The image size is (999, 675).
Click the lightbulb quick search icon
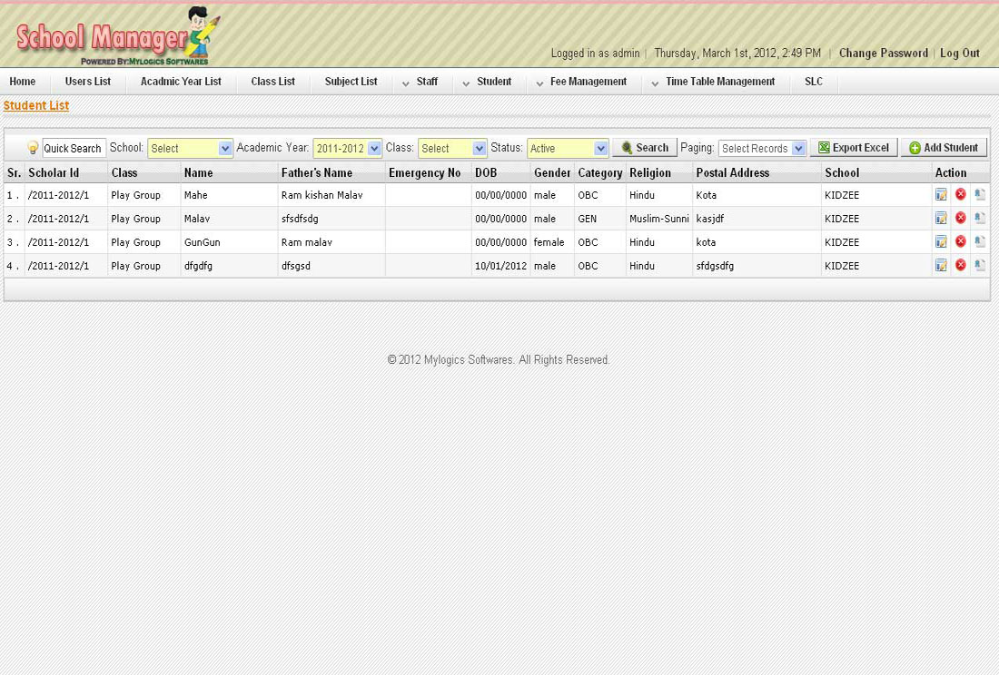33,148
